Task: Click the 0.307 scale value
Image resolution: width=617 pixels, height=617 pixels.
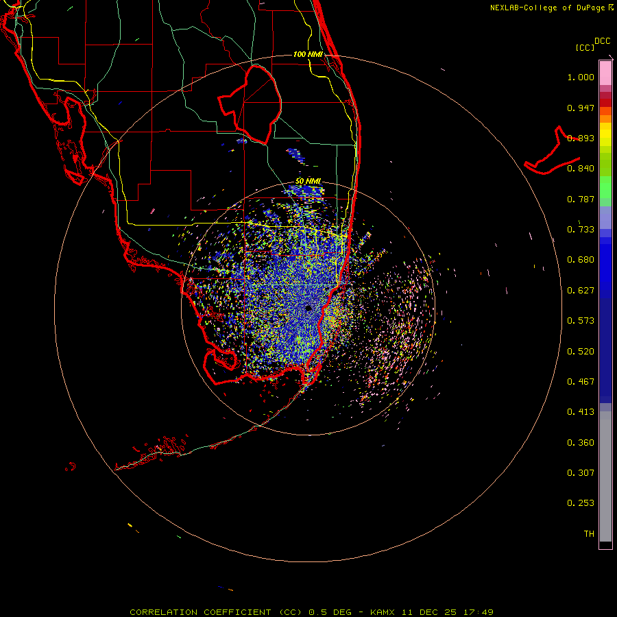Action: coord(581,473)
